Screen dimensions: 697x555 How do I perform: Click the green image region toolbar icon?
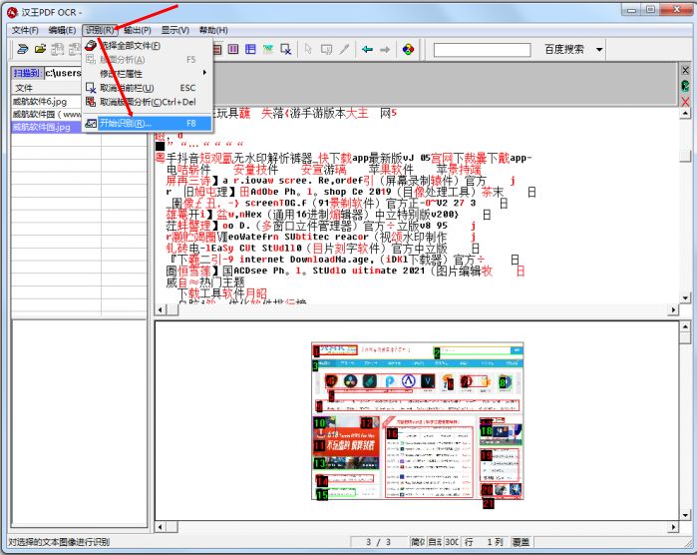[268, 49]
